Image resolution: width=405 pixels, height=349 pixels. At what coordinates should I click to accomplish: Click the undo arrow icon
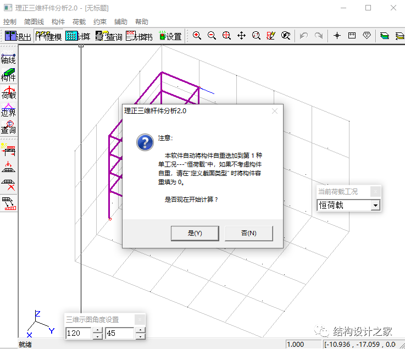304,35
